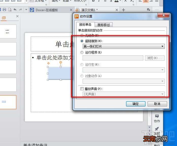Select the 超链接到 radio button

[82, 41]
